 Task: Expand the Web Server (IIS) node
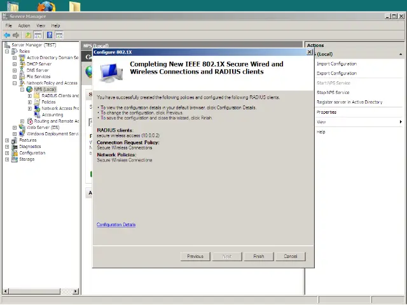pyautogui.click(x=15, y=128)
